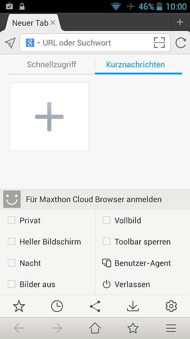Open browsing history clock icon
Image resolution: width=190 pixels, height=339 pixels.
57,306
